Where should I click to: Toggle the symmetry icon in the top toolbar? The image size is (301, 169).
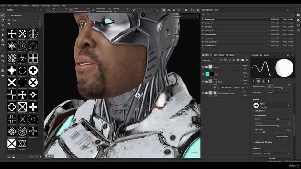(x=164, y=10)
